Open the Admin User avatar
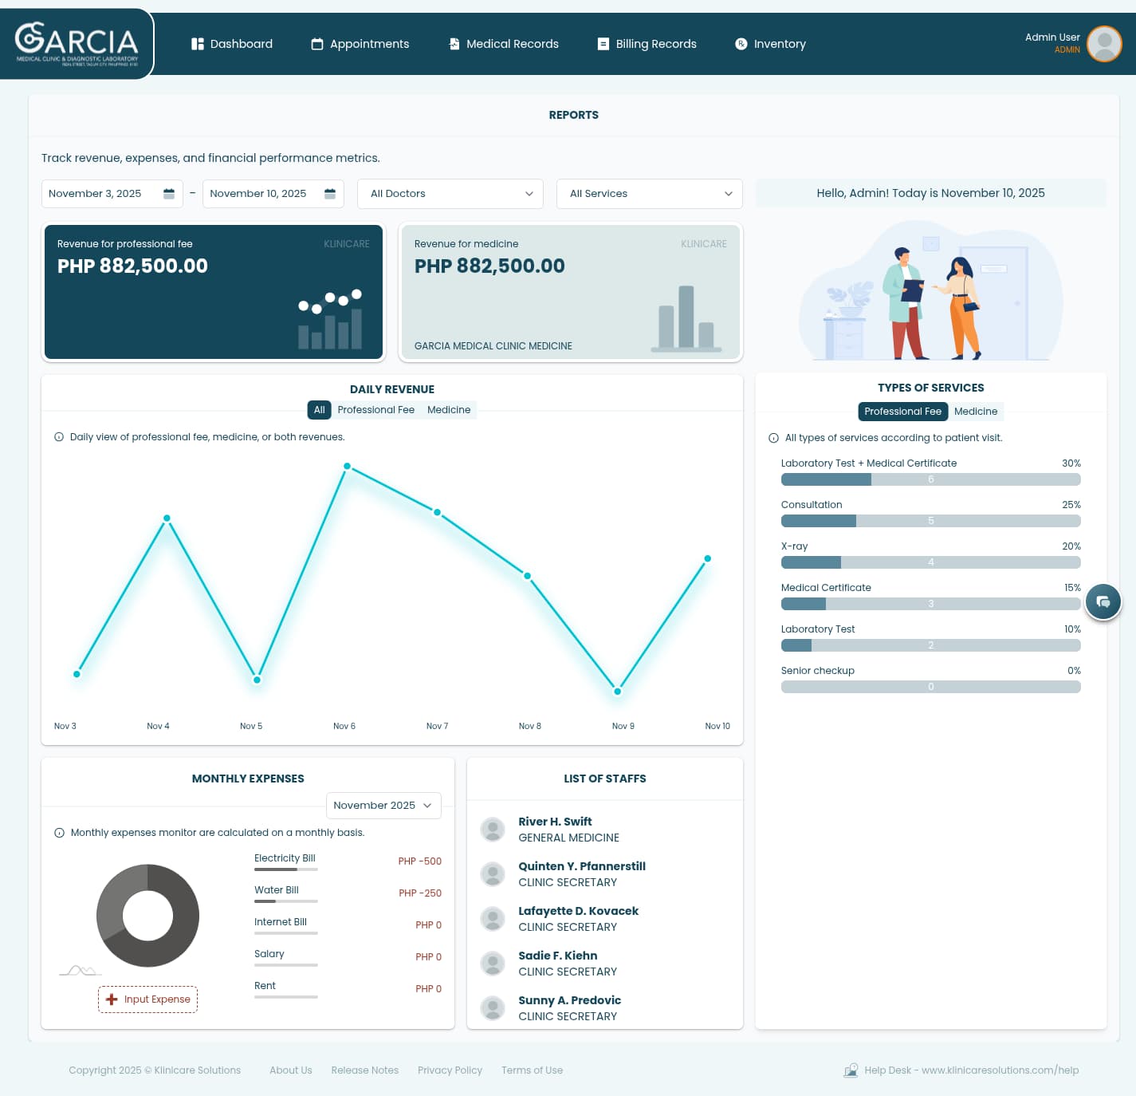Image resolution: width=1136 pixels, height=1096 pixels. coord(1104,44)
